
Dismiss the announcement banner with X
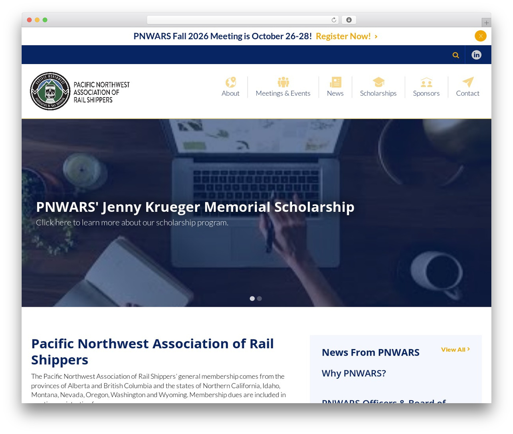coord(481,36)
